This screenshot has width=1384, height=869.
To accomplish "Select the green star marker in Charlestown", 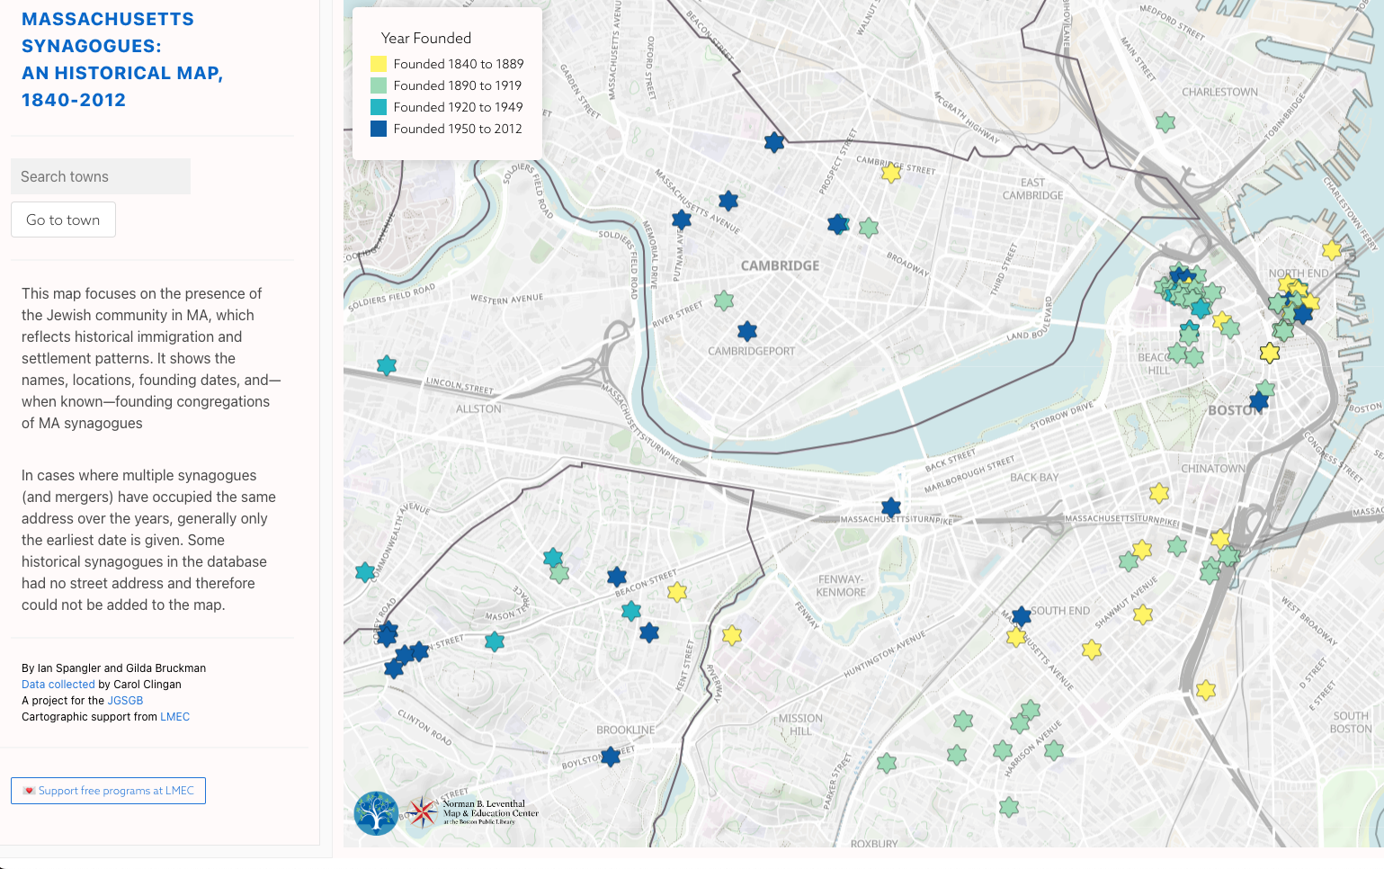I will (x=1165, y=122).
